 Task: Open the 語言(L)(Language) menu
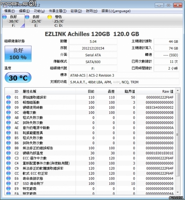coord(116,11)
